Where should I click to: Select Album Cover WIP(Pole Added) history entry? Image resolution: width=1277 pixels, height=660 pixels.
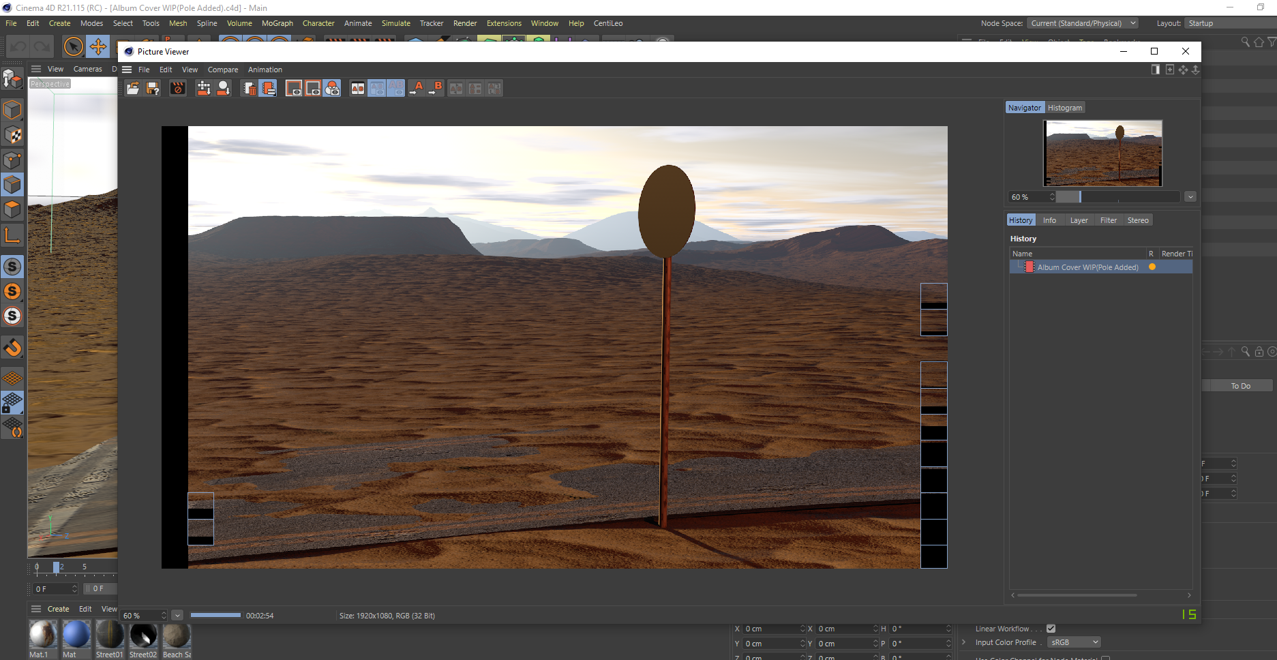click(x=1101, y=267)
